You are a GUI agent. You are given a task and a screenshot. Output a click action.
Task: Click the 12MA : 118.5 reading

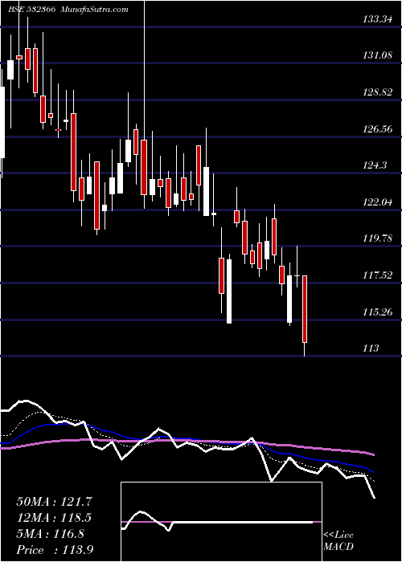coord(54,518)
